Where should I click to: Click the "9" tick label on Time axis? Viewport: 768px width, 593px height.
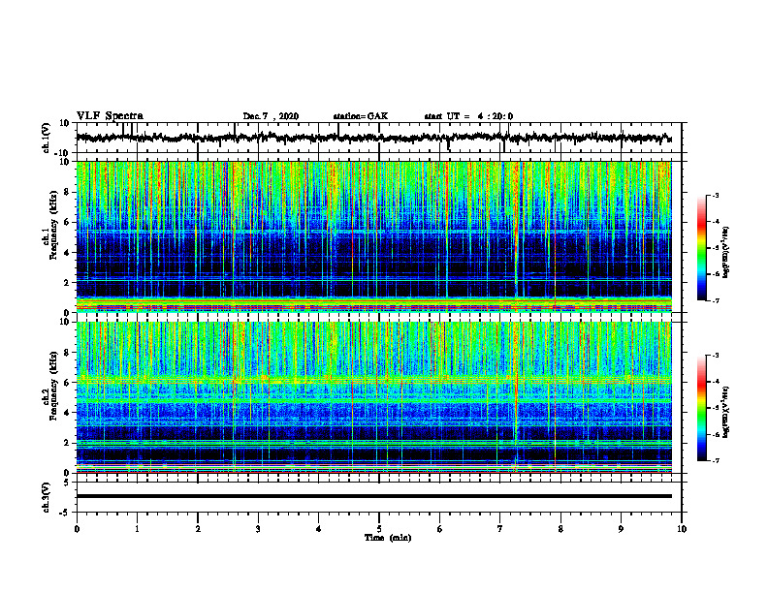tap(621, 529)
